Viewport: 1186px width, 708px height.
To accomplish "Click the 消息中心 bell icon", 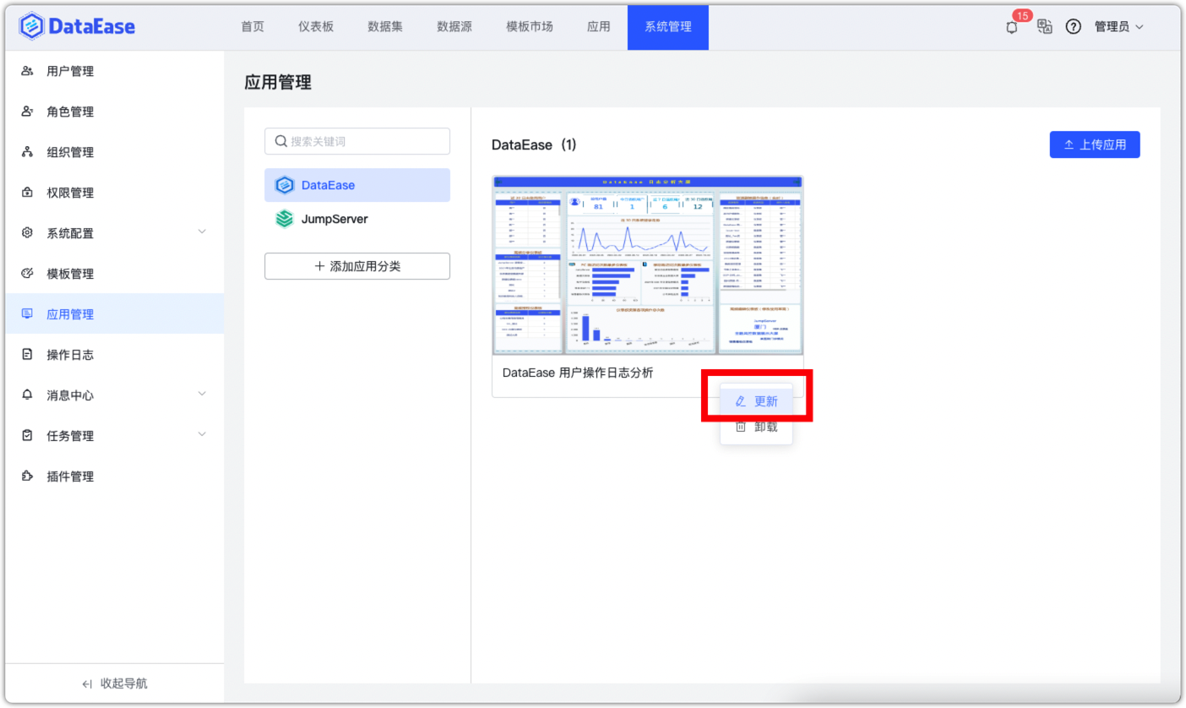I will (x=27, y=395).
